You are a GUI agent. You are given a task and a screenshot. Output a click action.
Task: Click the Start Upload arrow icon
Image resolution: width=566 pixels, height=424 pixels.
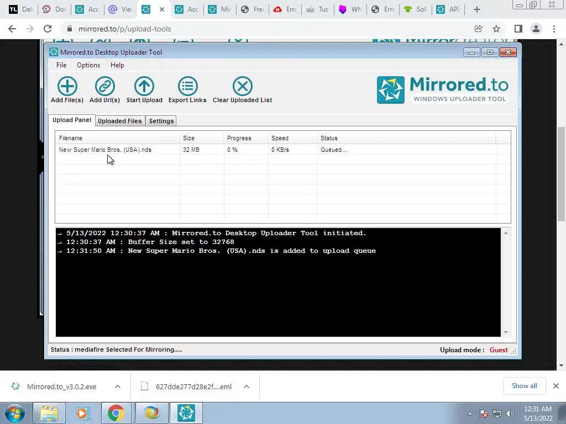[144, 86]
